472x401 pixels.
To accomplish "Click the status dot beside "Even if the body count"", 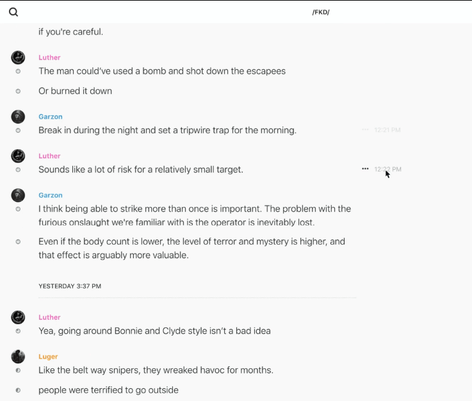I will pyautogui.click(x=18, y=241).
